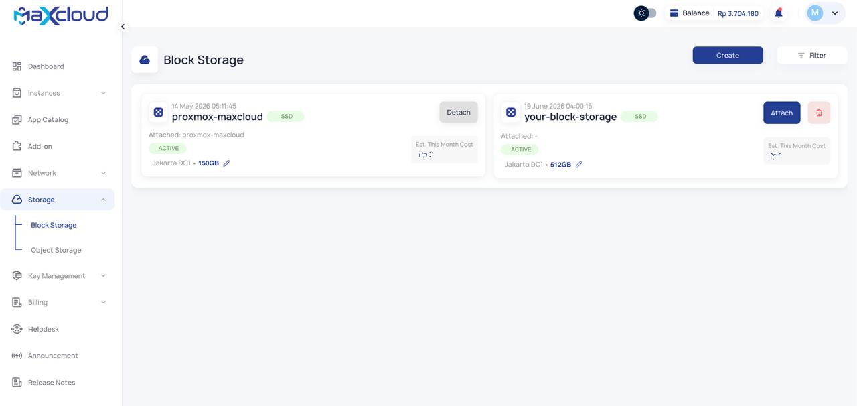Click the proxmox-maxcloud storage icon
The image size is (857, 406).
click(159, 113)
